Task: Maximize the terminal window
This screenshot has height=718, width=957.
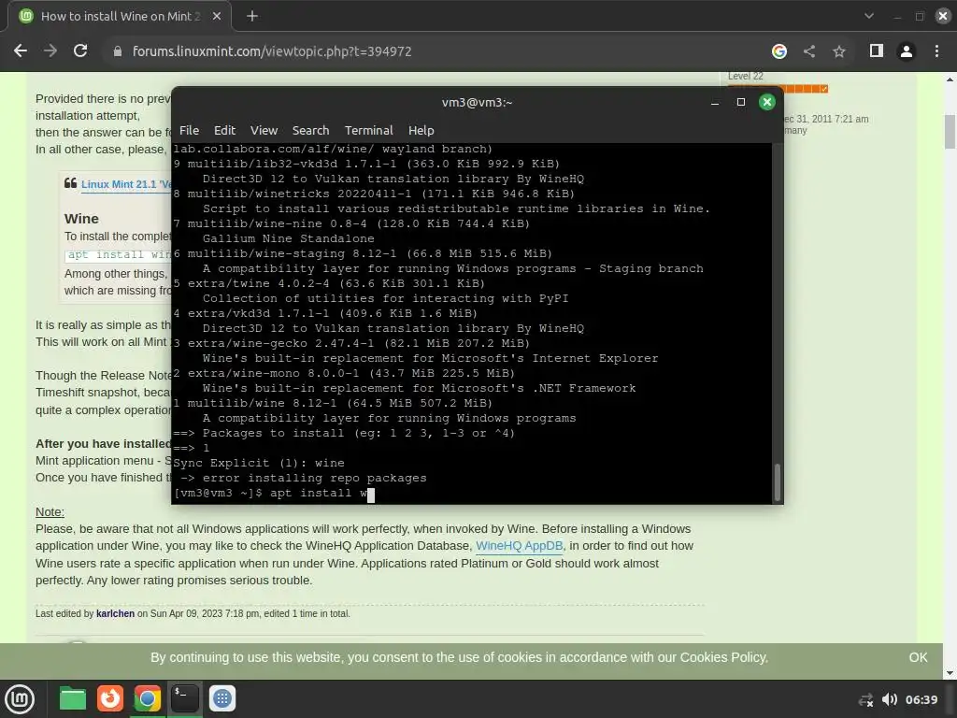Action: [x=741, y=102]
